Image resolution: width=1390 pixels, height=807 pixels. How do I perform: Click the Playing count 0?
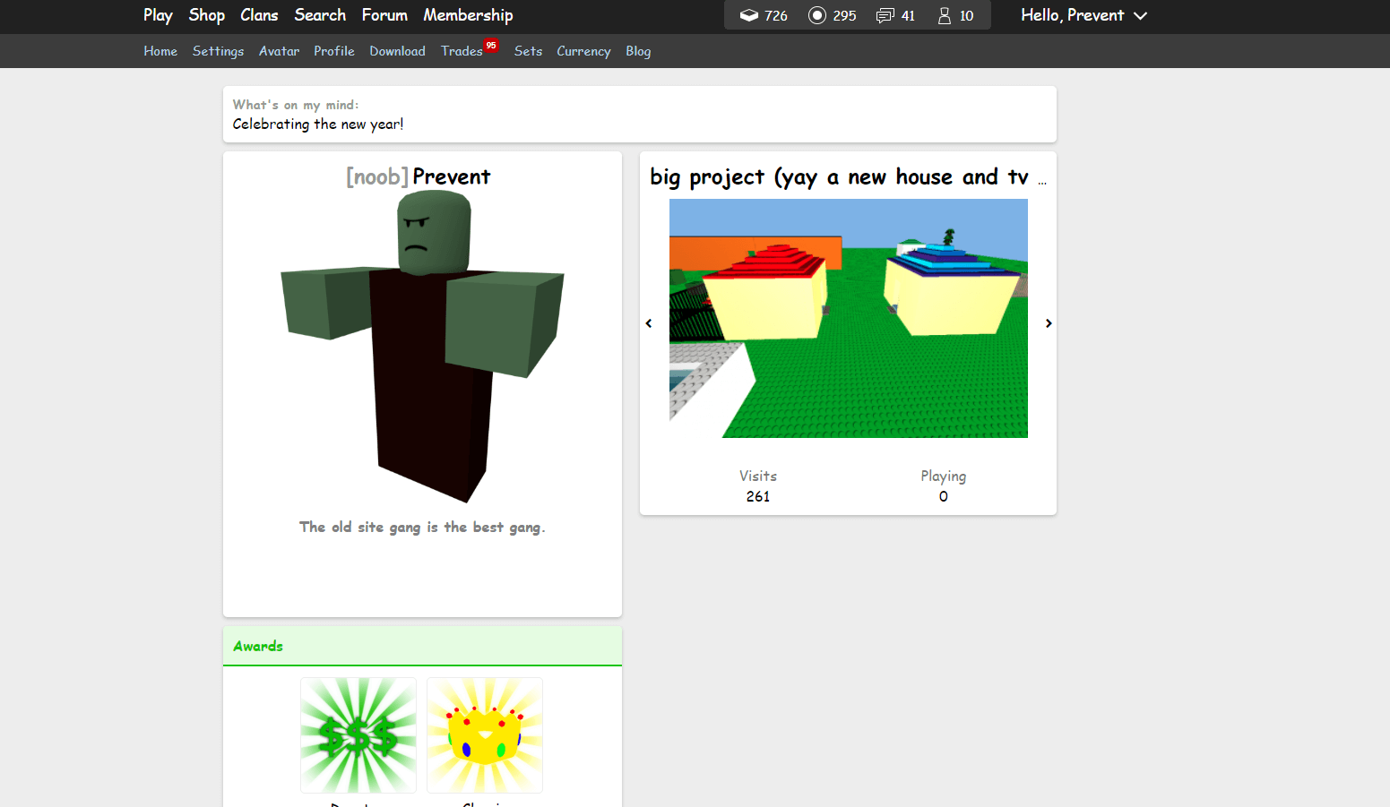coord(944,496)
